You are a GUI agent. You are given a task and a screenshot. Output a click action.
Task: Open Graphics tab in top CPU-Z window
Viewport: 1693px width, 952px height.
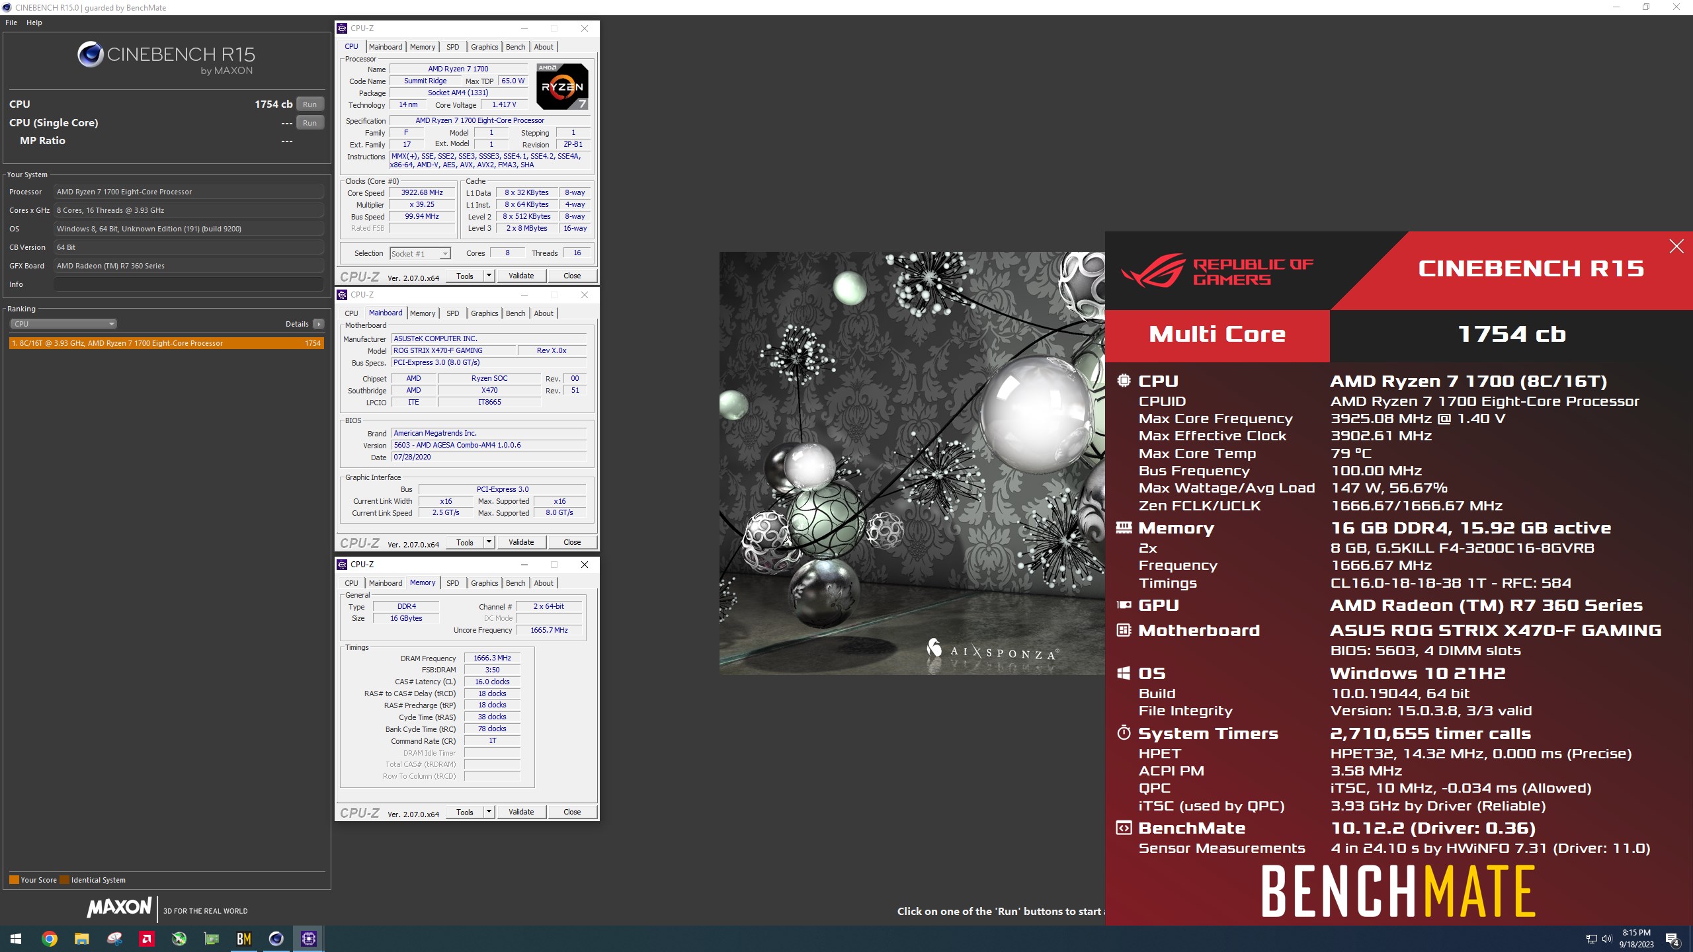click(x=485, y=47)
